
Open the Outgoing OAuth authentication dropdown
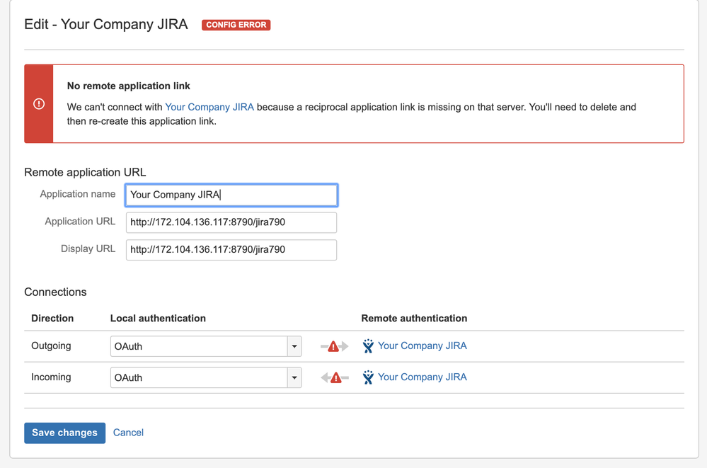206,347
